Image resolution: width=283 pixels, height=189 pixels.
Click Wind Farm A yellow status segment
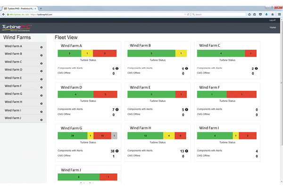pyautogui.click(x=87, y=53)
